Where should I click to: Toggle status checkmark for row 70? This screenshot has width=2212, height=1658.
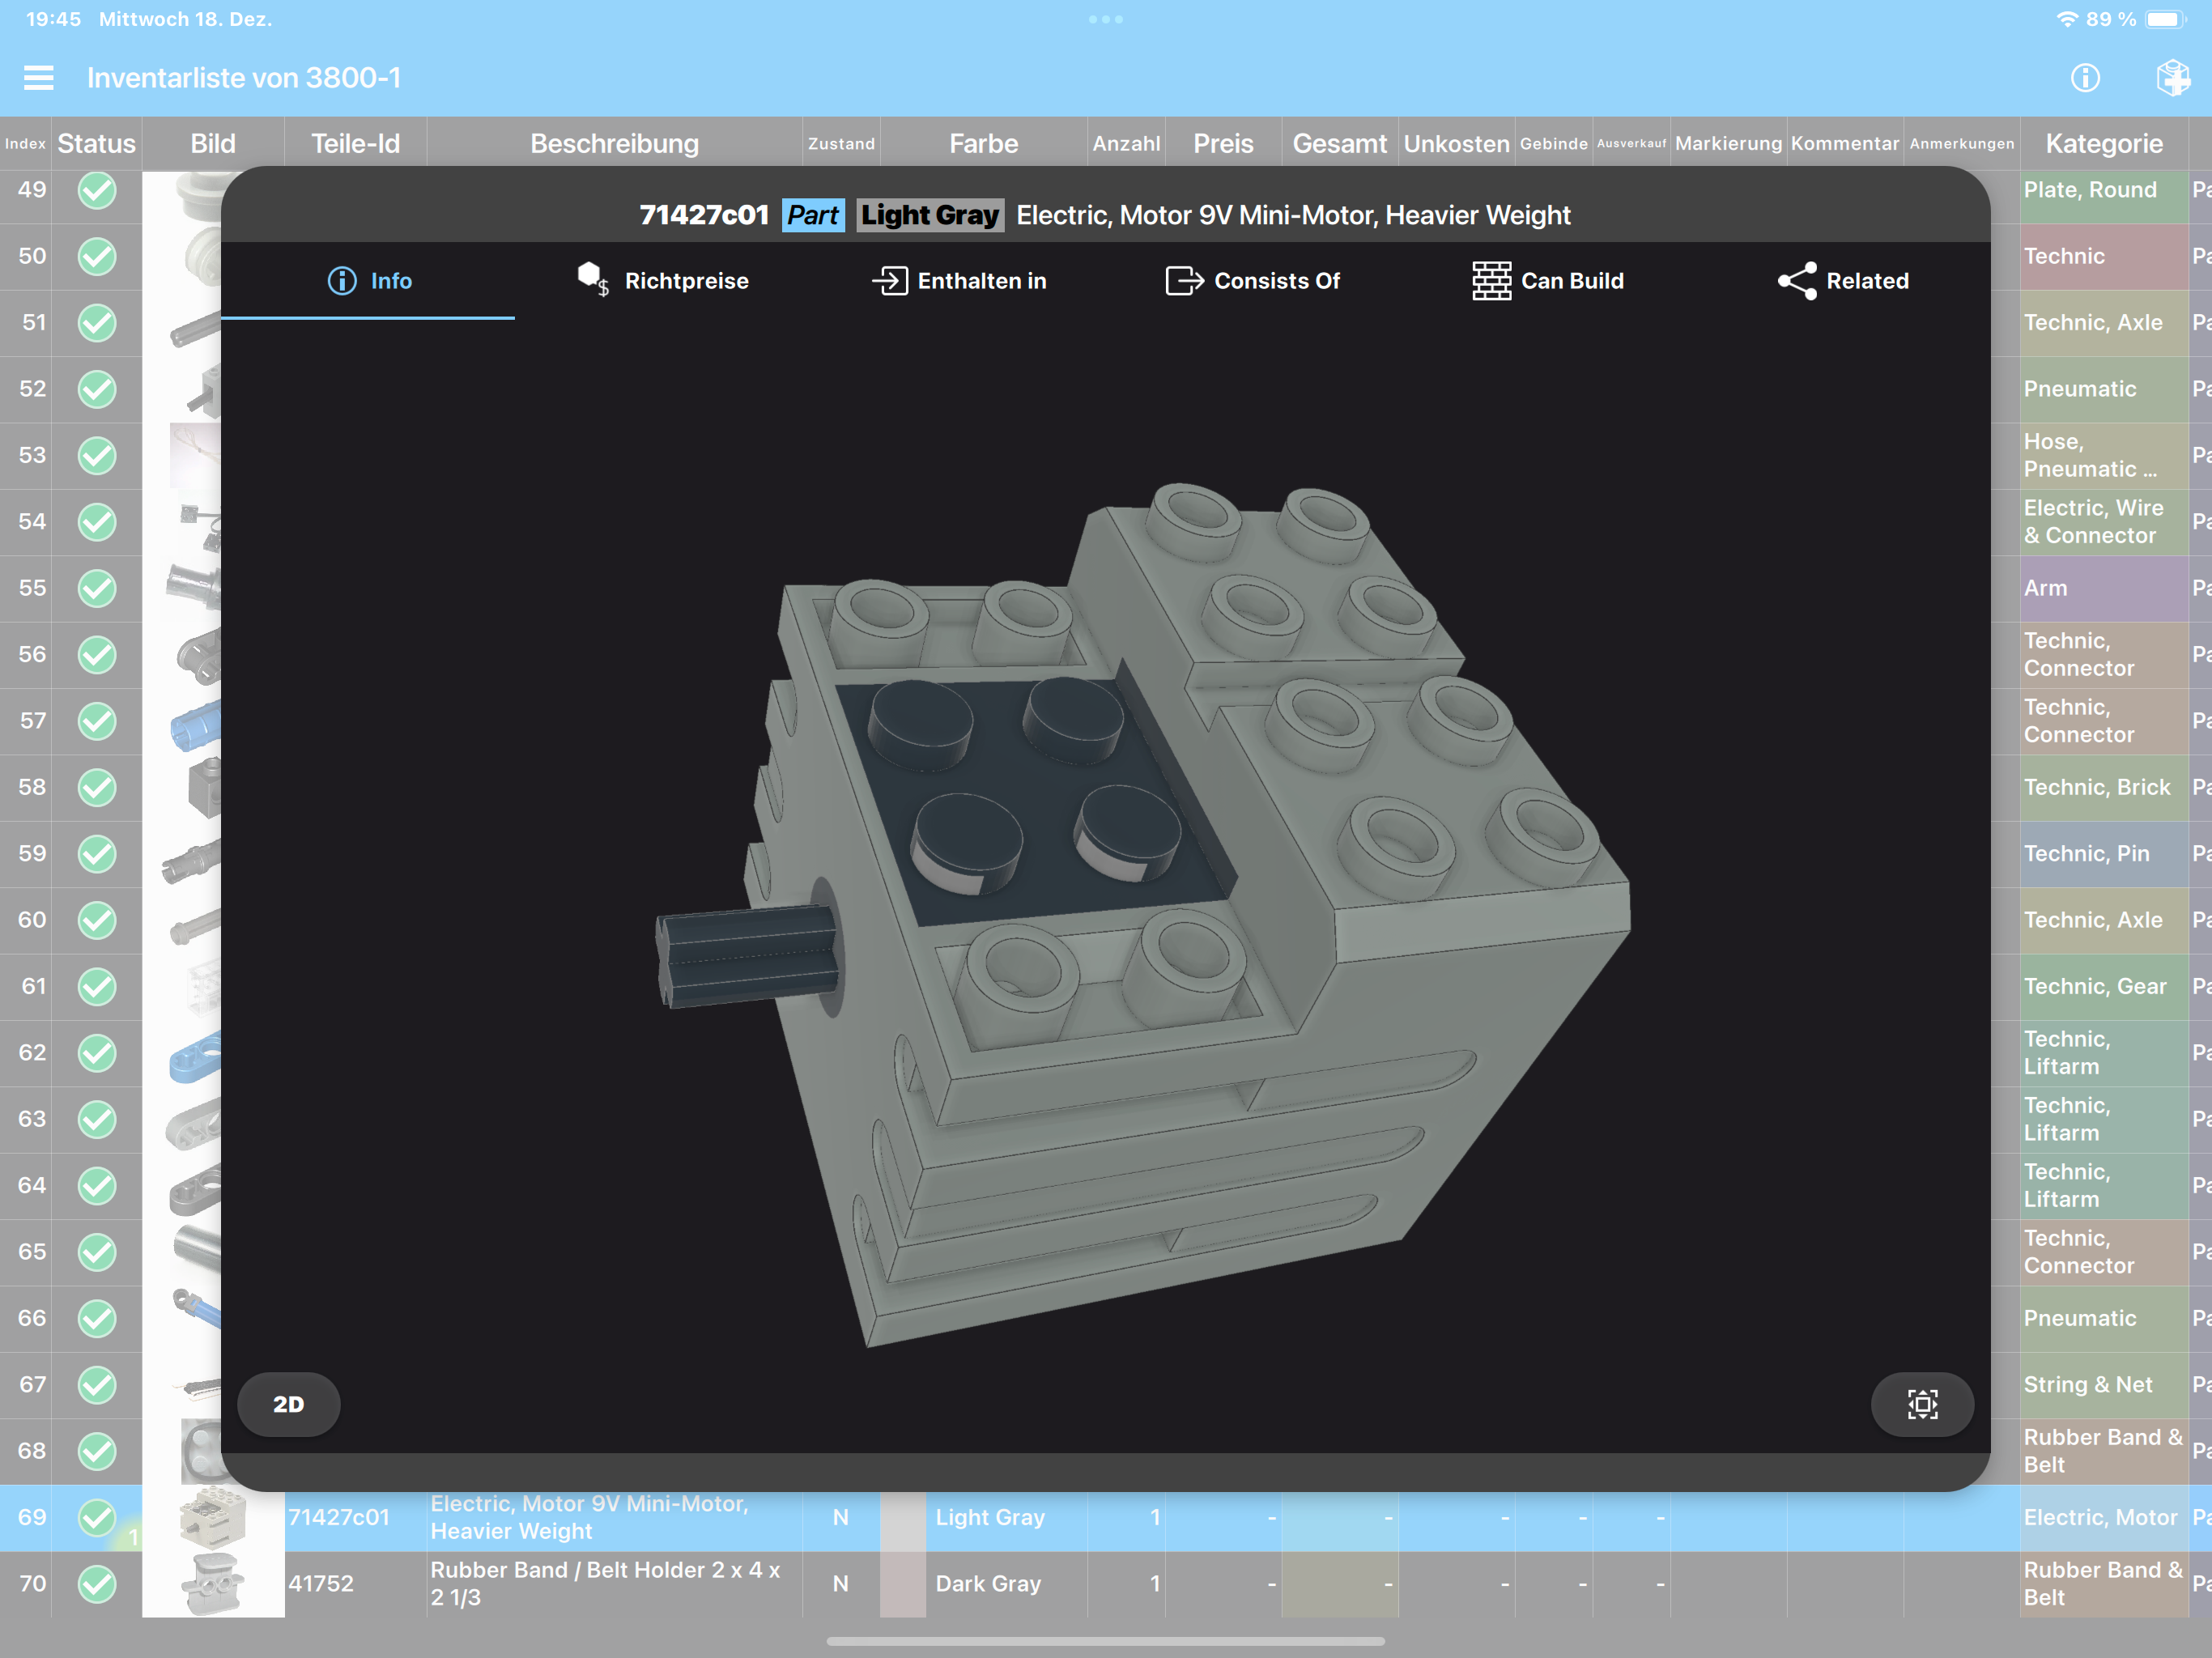tap(97, 1583)
